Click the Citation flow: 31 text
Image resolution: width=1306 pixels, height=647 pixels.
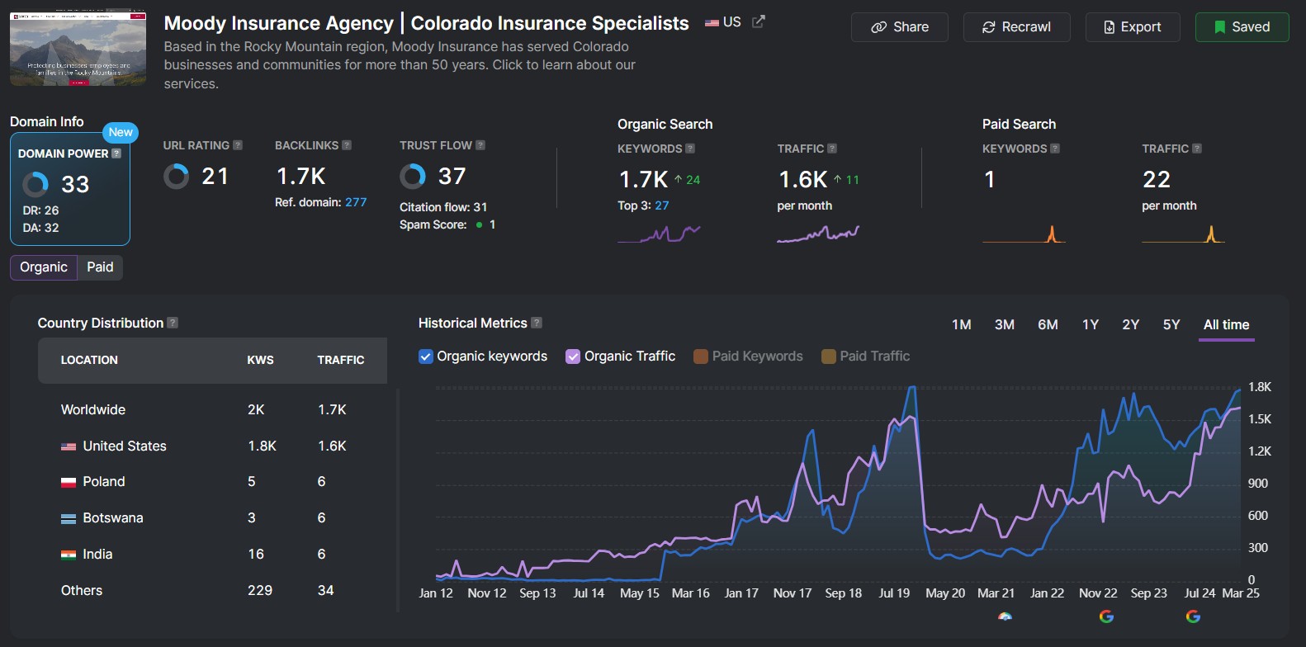click(x=443, y=207)
